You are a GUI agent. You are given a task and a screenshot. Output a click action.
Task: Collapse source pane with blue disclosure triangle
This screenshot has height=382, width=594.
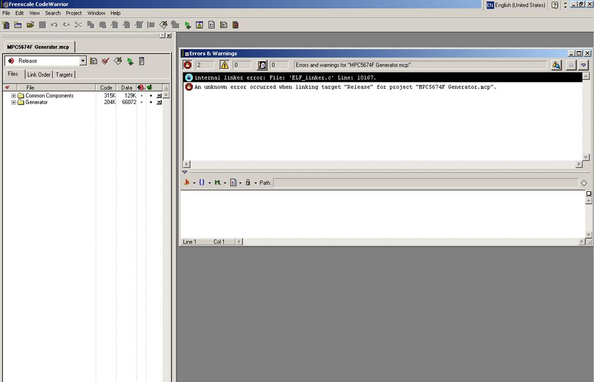184,172
